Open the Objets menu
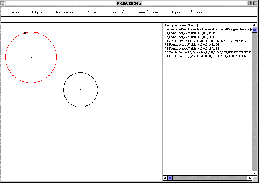Viewport: 259px width, 183px height. tap(37, 12)
